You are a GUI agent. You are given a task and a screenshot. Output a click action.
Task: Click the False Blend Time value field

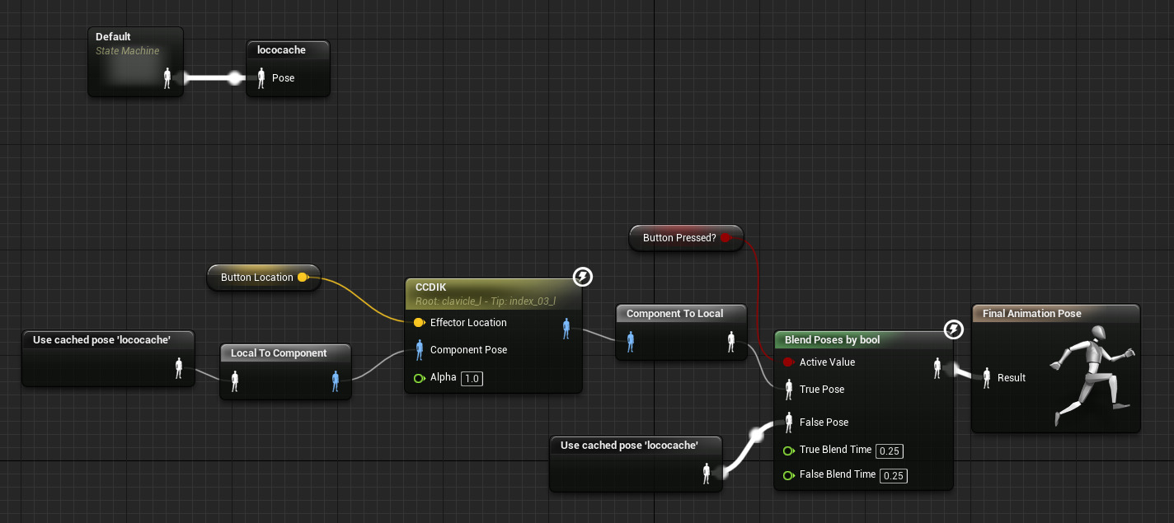coord(892,475)
